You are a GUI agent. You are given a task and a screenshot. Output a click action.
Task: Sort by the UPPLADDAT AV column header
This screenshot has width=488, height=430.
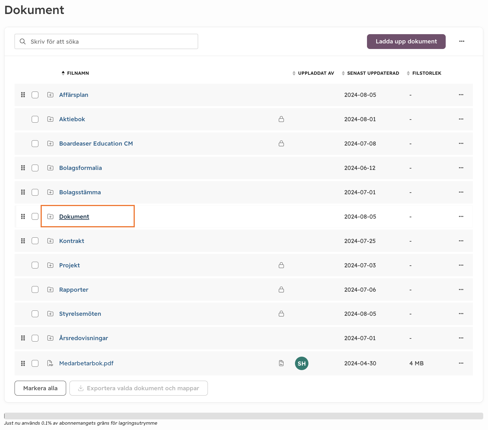click(x=313, y=73)
